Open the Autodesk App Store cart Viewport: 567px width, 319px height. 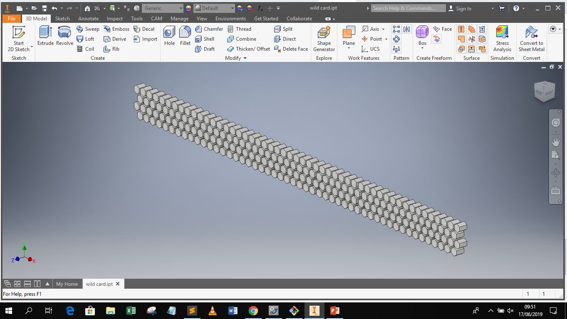click(501, 8)
